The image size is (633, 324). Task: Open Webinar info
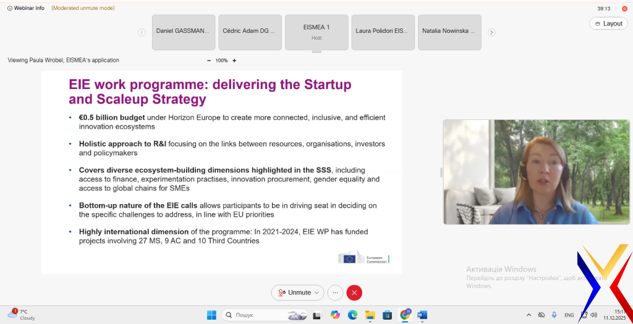click(25, 8)
